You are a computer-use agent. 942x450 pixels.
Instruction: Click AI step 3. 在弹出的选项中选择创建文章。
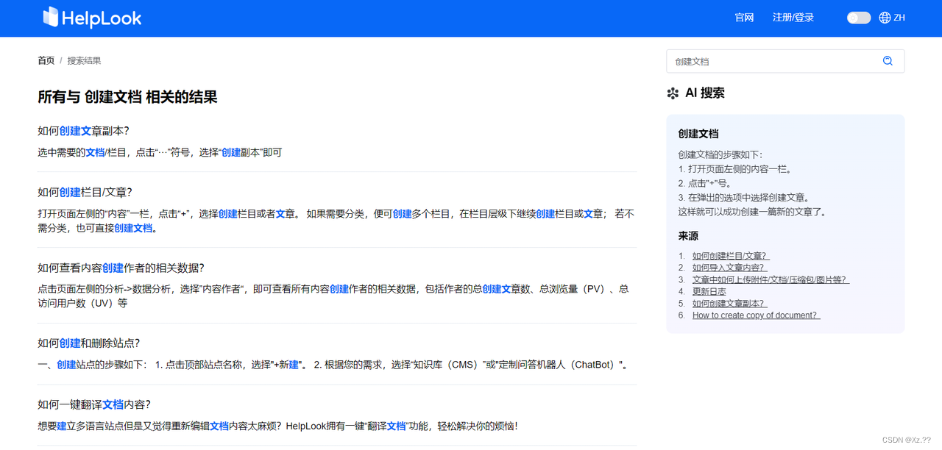744,197
